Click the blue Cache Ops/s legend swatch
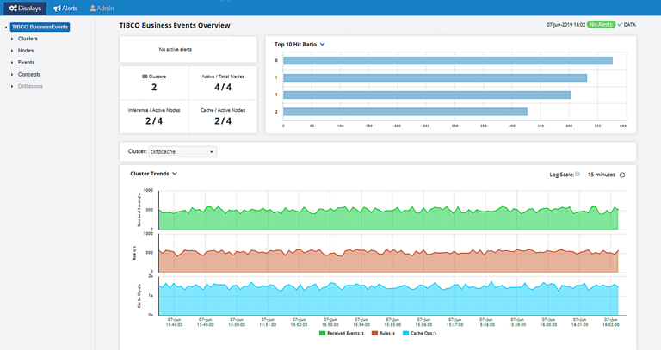 [x=405, y=333]
